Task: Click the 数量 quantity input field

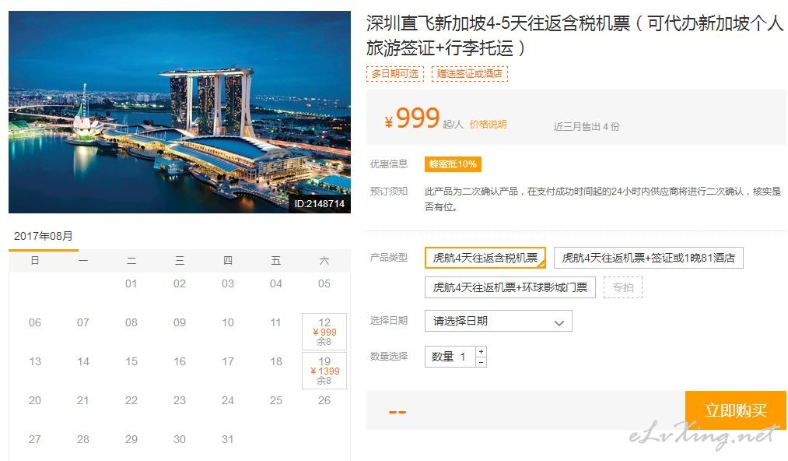Action: 450,357
